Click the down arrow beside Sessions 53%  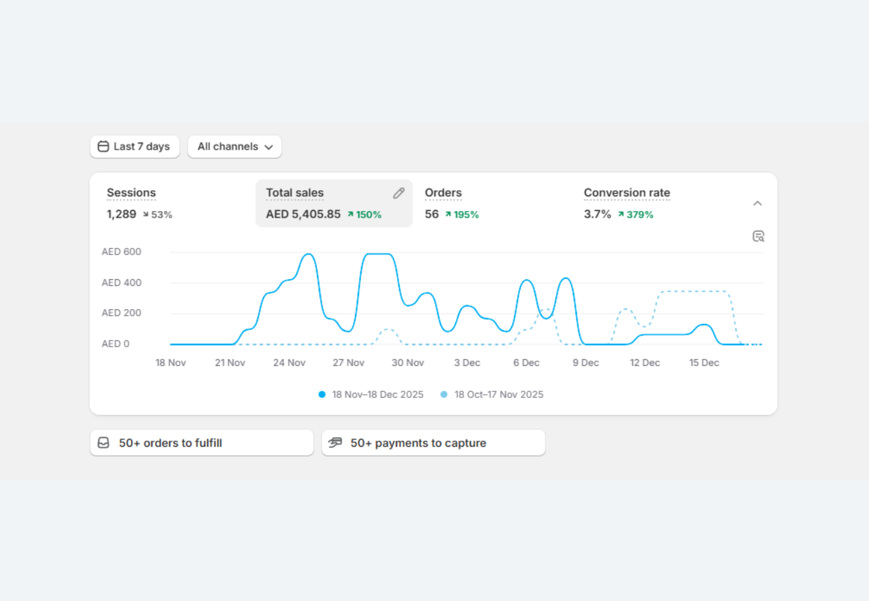pos(145,215)
